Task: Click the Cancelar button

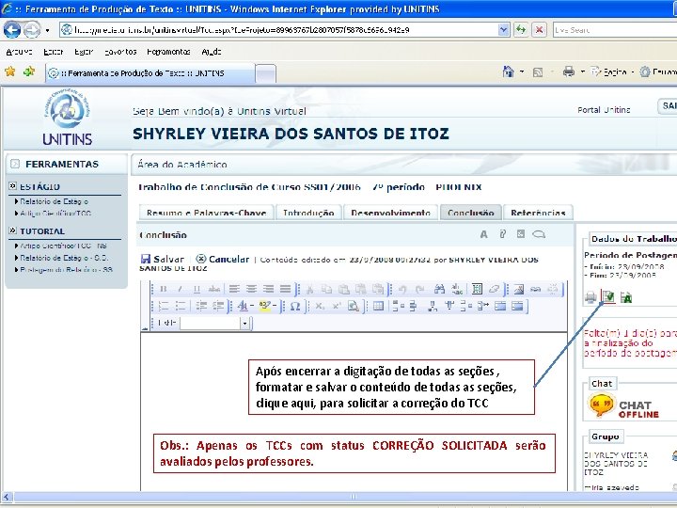Action: click(222, 260)
